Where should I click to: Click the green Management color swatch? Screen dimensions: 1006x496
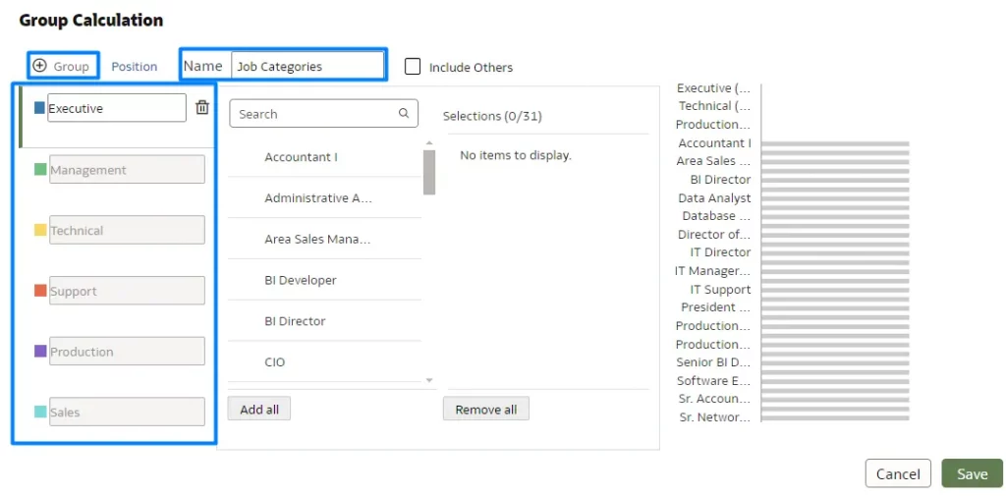tap(40, 170)
